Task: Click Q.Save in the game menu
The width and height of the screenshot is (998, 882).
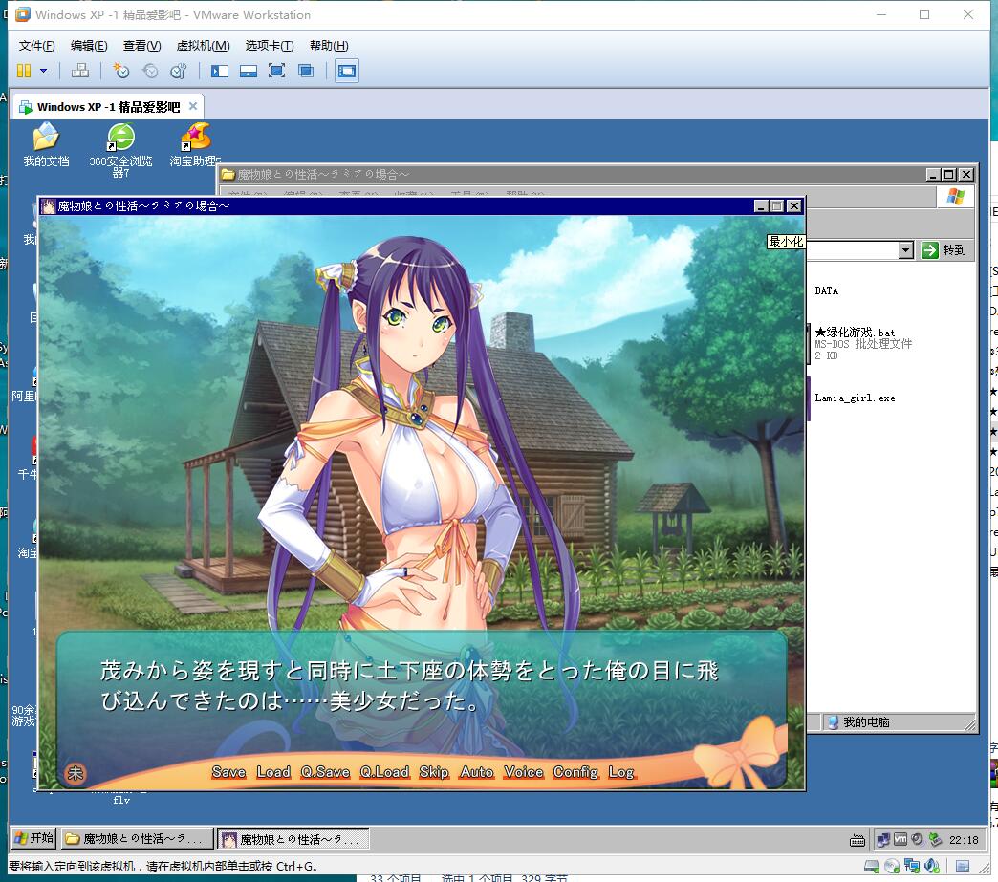Action: tap(325, 772)
